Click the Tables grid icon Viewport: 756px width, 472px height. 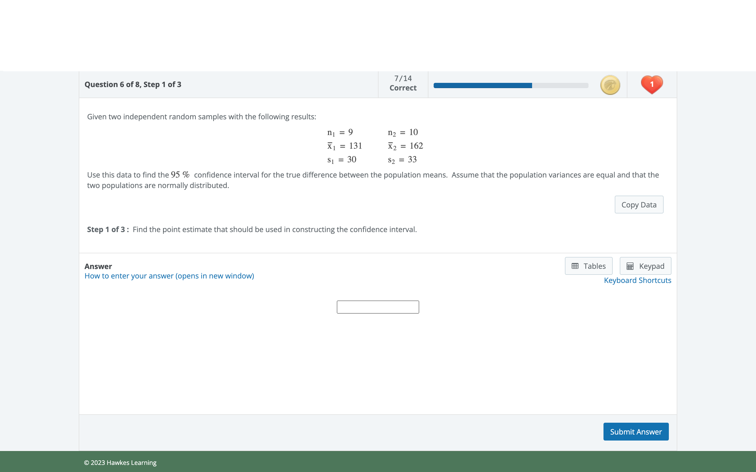pos(575,266)
